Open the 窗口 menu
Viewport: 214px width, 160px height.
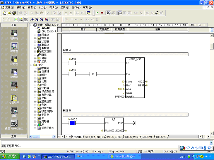coord(76,7)
